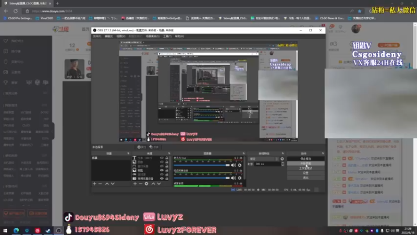Remove the selected source with the minus icon
Screen dimensions: 417x235
pyautogui.click(x=141, y=184)
